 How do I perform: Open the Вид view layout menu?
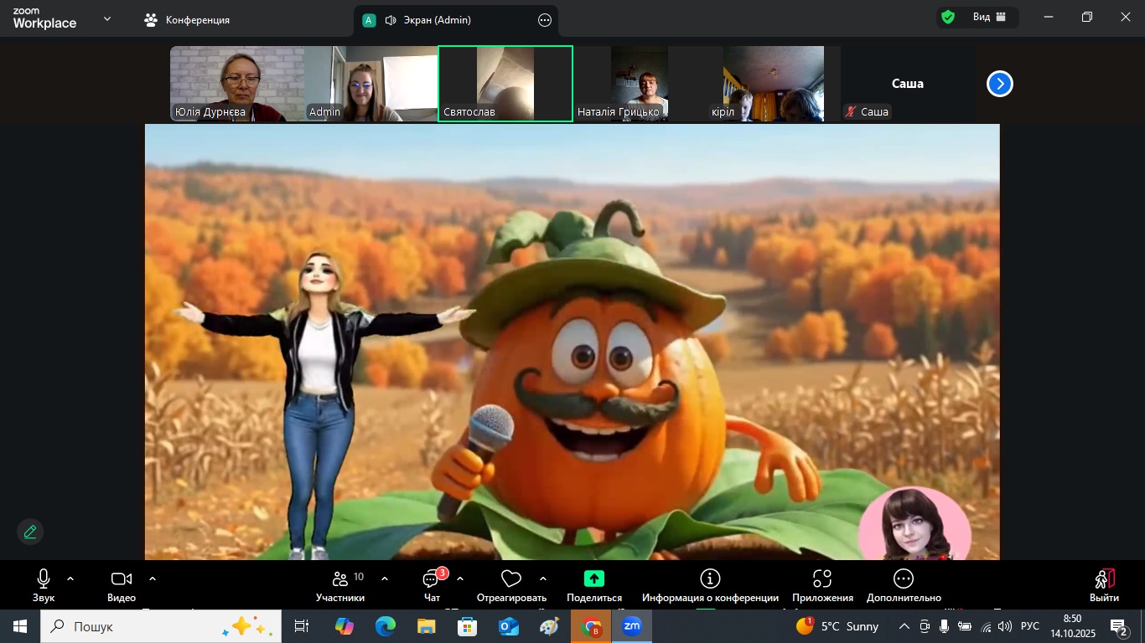point(989,18)
